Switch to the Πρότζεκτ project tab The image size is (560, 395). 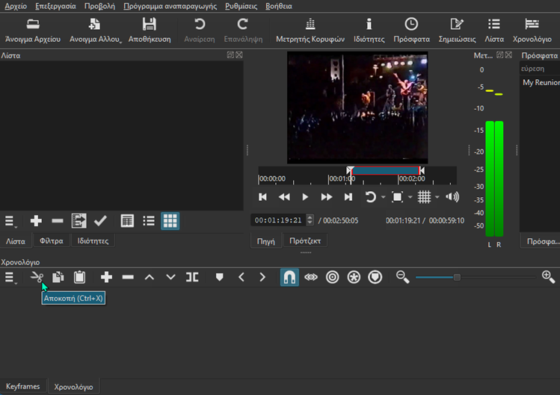305,241
